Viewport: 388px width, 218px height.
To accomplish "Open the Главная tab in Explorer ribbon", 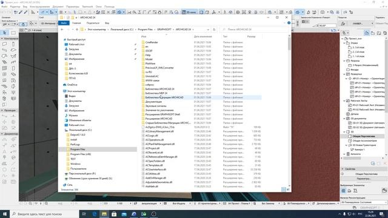I will (x=76, y=23).
